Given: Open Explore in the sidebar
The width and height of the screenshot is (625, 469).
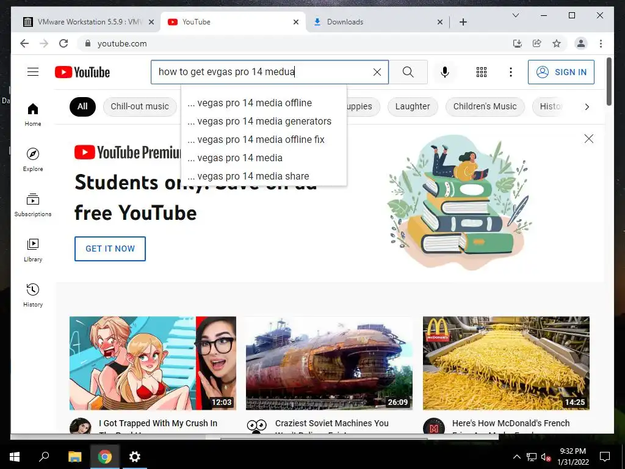Looking at the screenshot, I should coord(33,159).
